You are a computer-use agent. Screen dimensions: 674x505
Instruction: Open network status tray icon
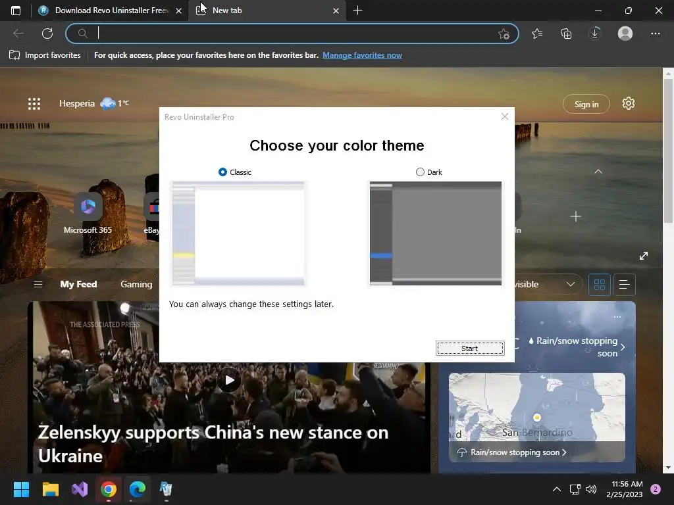tap(575, 489)
